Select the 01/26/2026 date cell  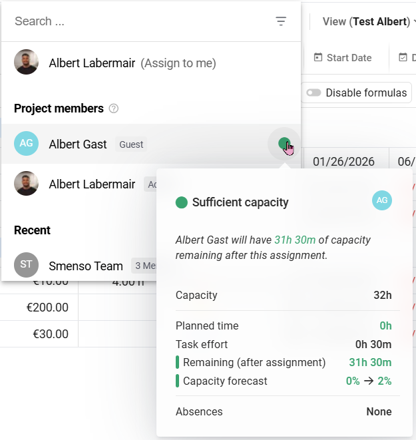coord(343,162)
